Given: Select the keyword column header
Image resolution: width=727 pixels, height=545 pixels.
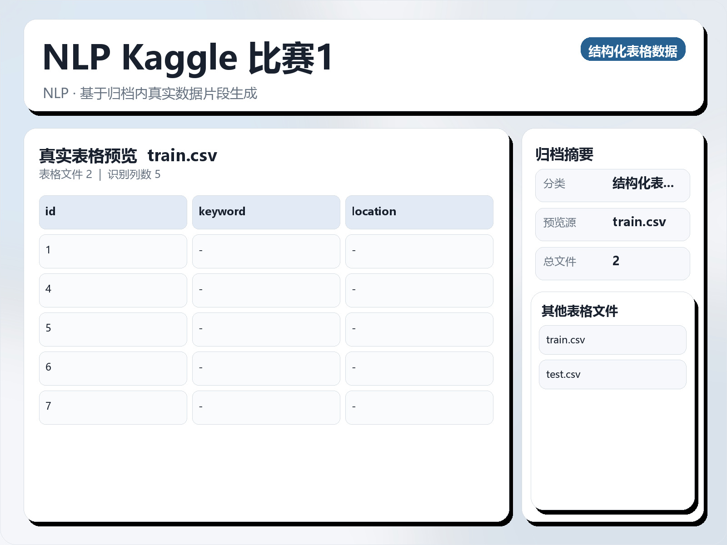Looking at the screenshot, I should (266, 212).
